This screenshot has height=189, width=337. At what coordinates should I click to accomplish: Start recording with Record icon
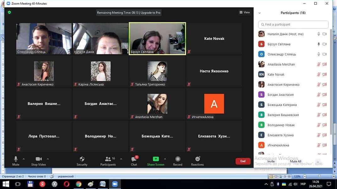tap(178, 159)
